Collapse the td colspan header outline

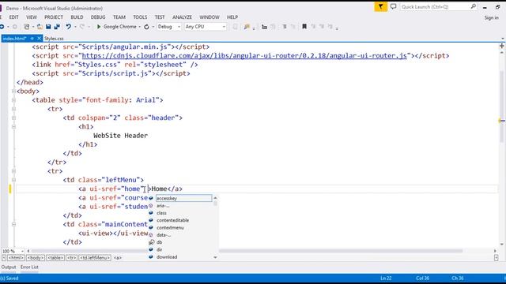pyautogui.click(x=13, y=118)
